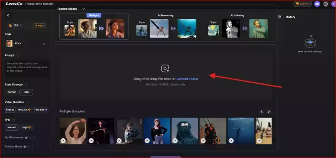Show next ReStyle samples with right arrow
Image resolution: width=336 pixels, height=158 pixels.
269,111
